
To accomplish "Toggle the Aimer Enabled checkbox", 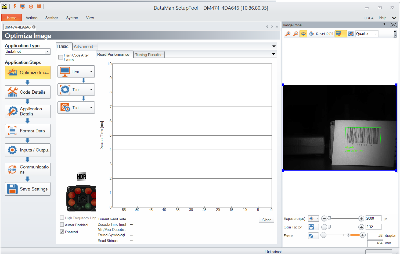I will tap(62, 225).
